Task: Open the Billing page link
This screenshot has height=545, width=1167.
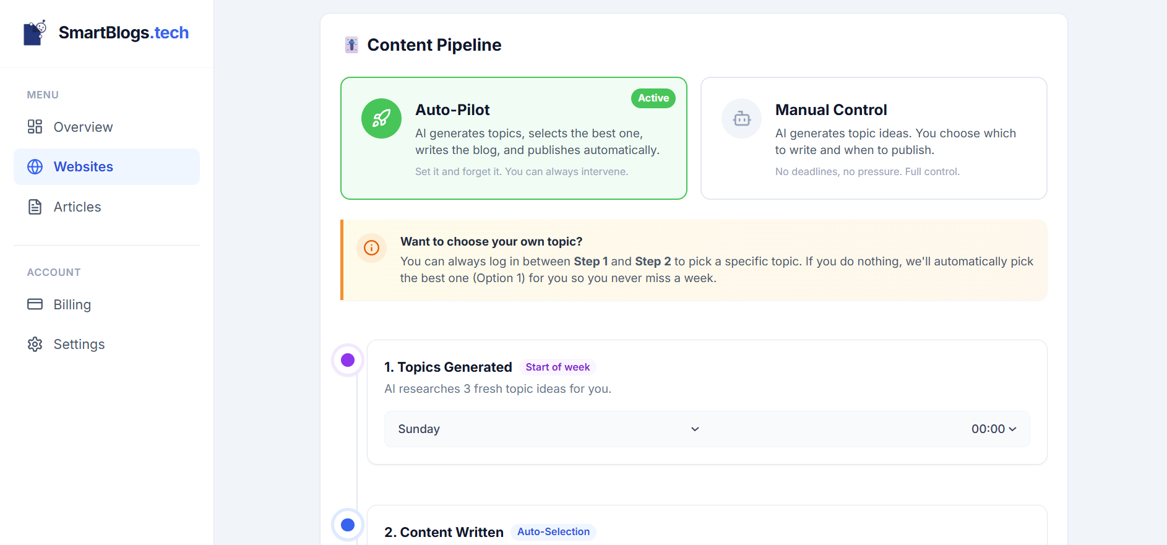Action: click(72, 304)
